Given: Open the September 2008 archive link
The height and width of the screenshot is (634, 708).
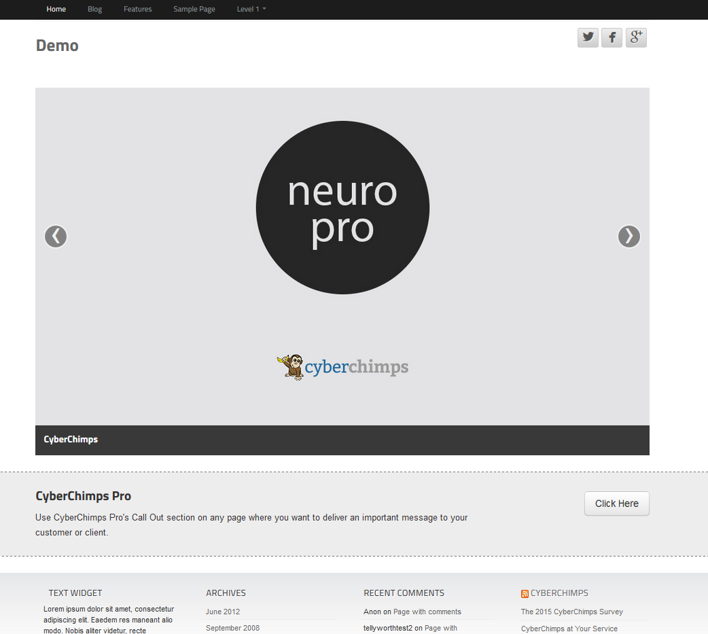Looking at the screenshot, I should click(x=232, y=628).
